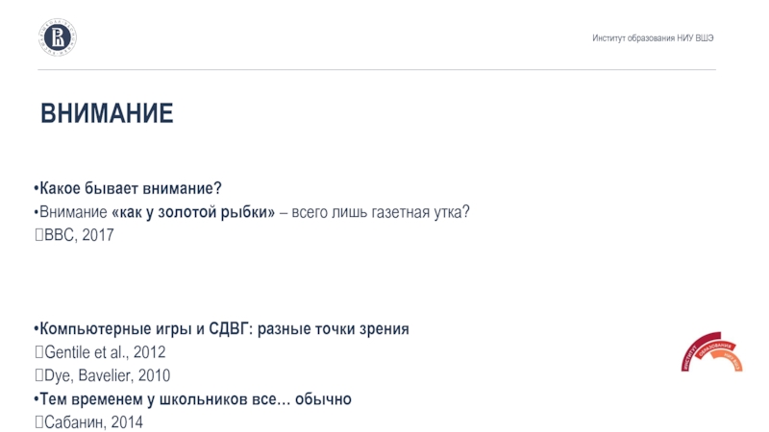Click the bullet dot before "Компьютерные игры"
This screenshot has height=432, width=769.
(x=36, y=329)
